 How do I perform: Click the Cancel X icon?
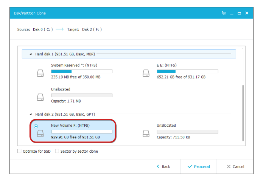click(x=229, y=166)
